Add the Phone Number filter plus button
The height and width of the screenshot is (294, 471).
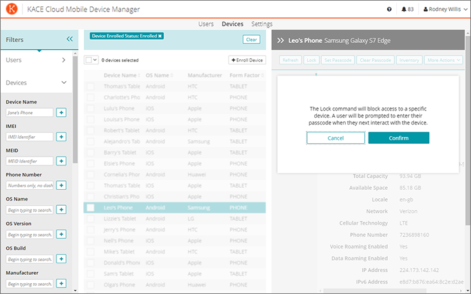(x=61, y=185)
